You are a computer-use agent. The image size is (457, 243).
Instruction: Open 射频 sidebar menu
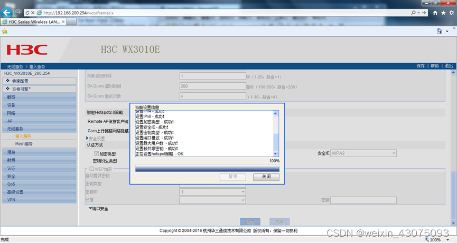tap(39, 160)
